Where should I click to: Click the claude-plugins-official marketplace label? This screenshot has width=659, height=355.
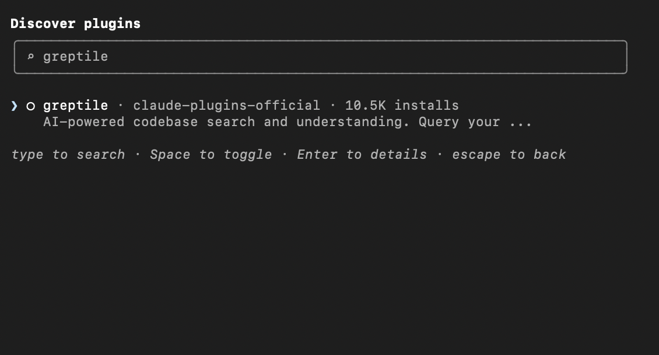tap(226, 105)
